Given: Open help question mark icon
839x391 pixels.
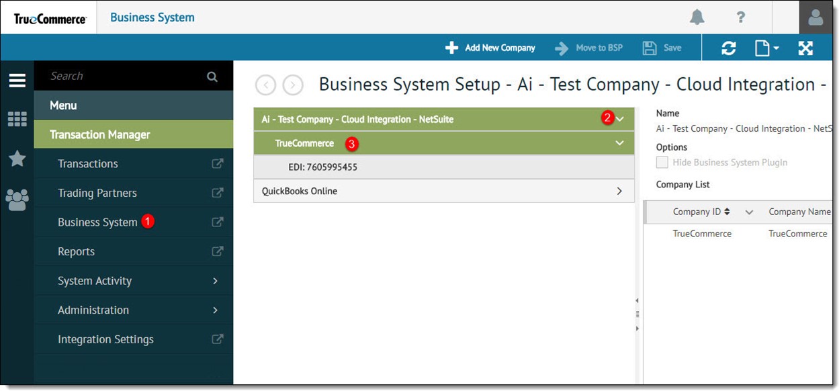Looking at the screenshot, I should (x=740, y=17).
